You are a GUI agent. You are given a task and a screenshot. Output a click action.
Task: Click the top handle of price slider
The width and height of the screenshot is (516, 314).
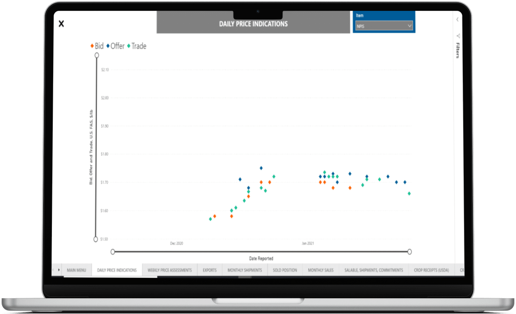(97, 55)
